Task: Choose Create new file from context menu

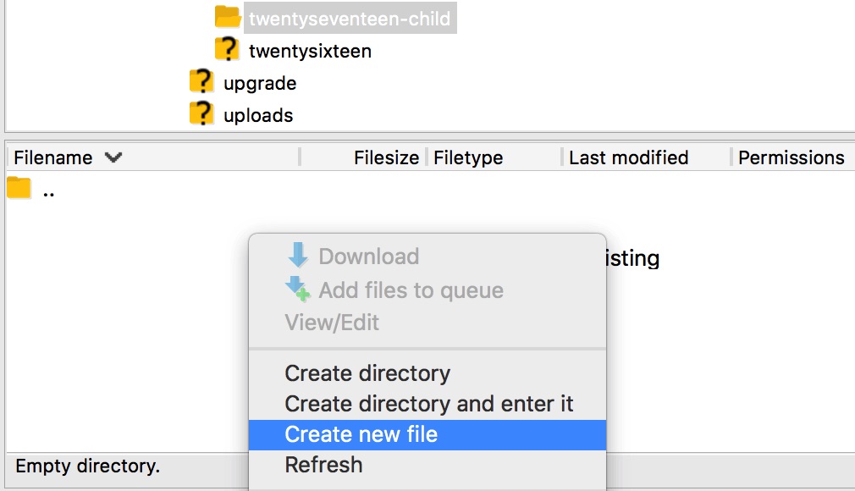Action: tap(362, 433)
